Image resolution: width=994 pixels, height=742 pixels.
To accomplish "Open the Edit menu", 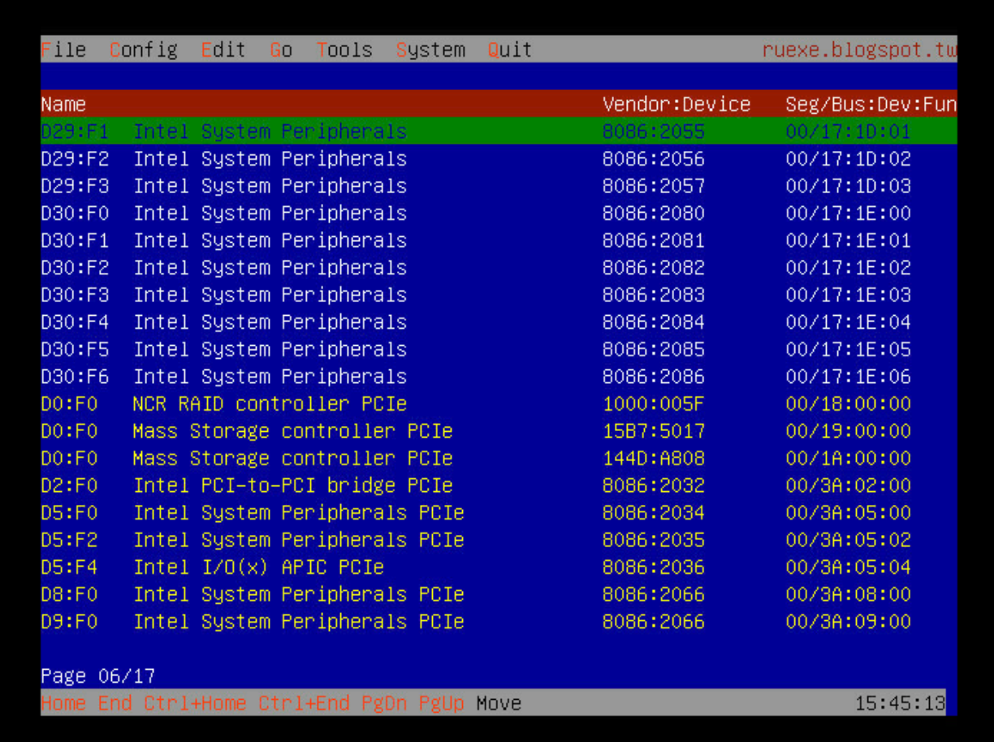I will (x=223, y=50).
